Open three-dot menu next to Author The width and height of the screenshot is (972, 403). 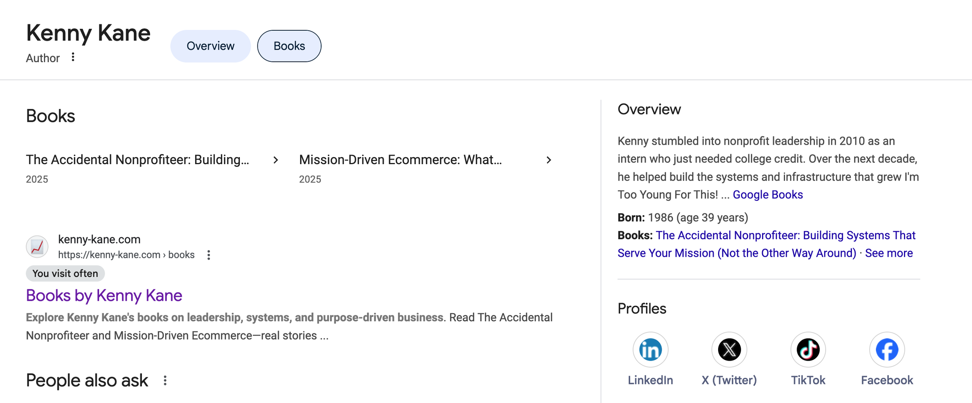pyautogui.click(x=73, y=57)
